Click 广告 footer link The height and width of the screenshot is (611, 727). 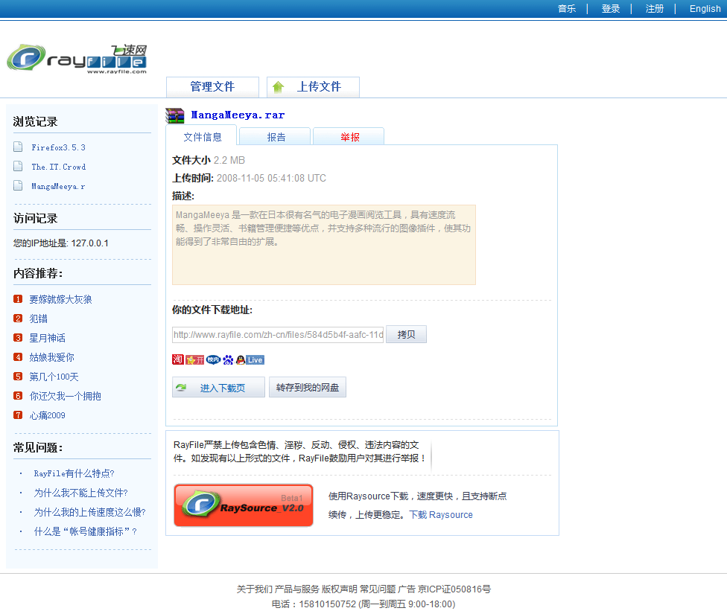(x=407, y=589)
